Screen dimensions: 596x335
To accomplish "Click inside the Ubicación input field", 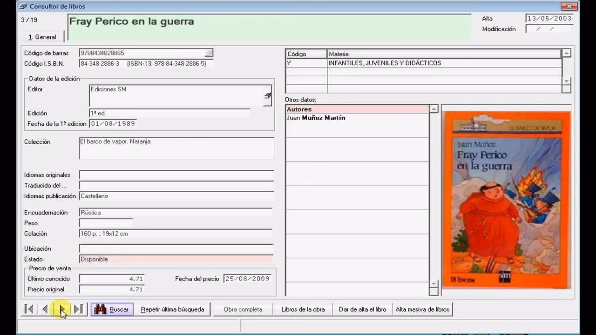I will 176,248.
